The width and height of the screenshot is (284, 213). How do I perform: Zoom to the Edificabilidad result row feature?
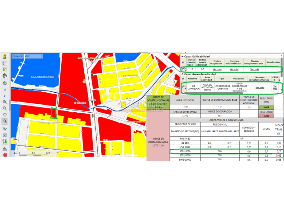(184, 69)
